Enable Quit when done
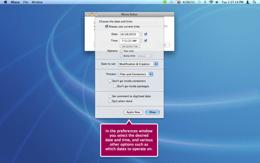 click(110, 101)
